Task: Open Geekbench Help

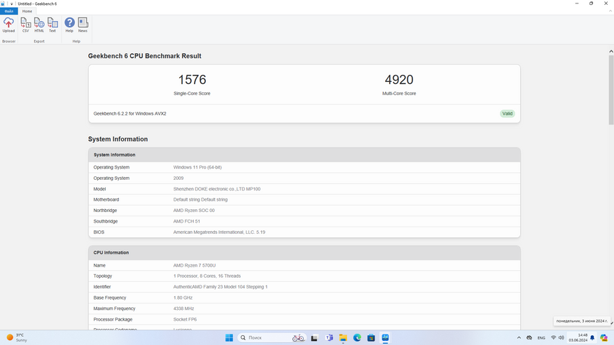Action: coord(69,25)
